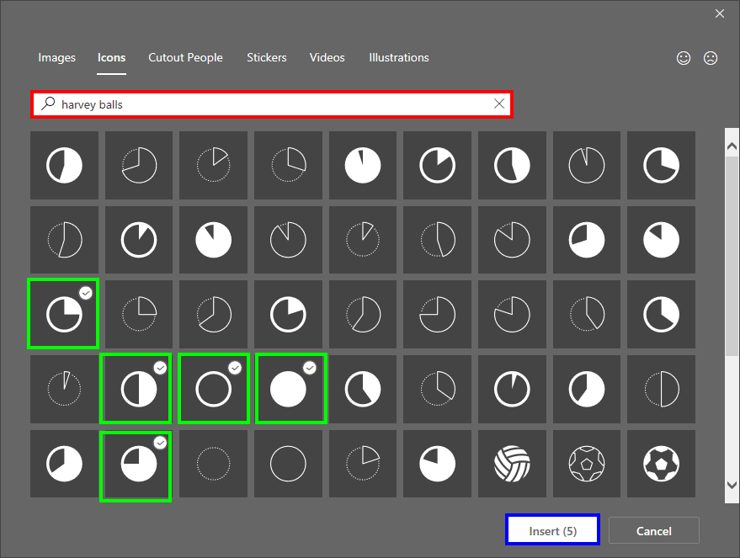Uncheck the selected filled white circle
The width and height of the screenshot is (740, 558).
(290, 388)
